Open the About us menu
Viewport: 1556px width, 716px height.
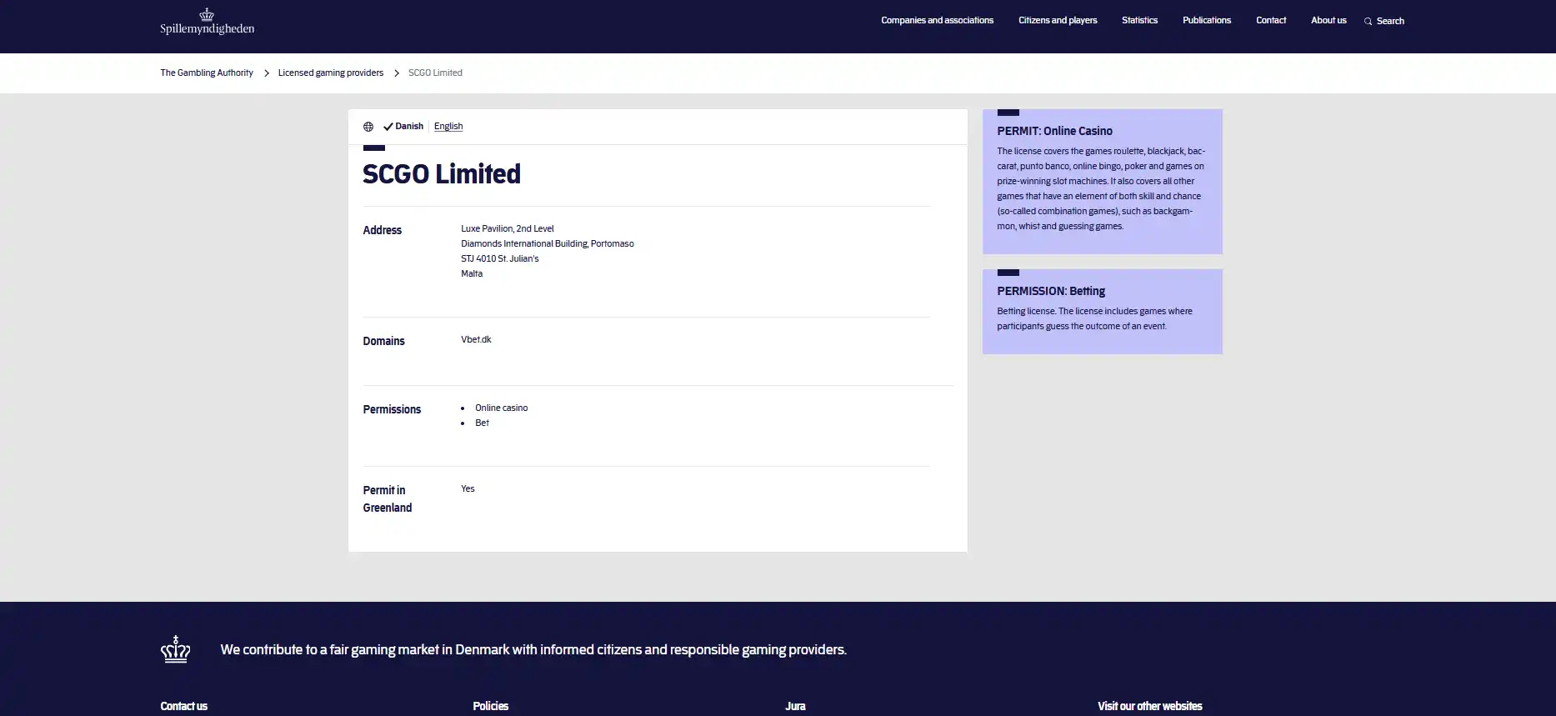pos(1328,20)
